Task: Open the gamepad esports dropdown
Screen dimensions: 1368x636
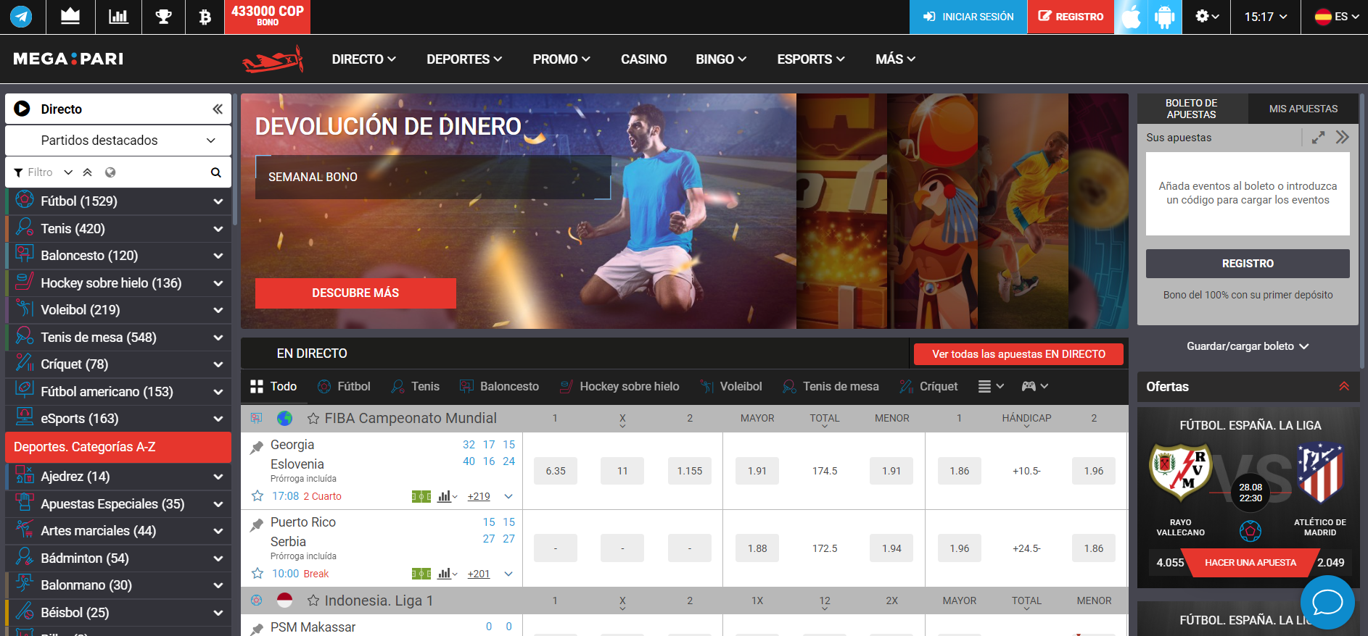Action: click(x=1035, y=387)
